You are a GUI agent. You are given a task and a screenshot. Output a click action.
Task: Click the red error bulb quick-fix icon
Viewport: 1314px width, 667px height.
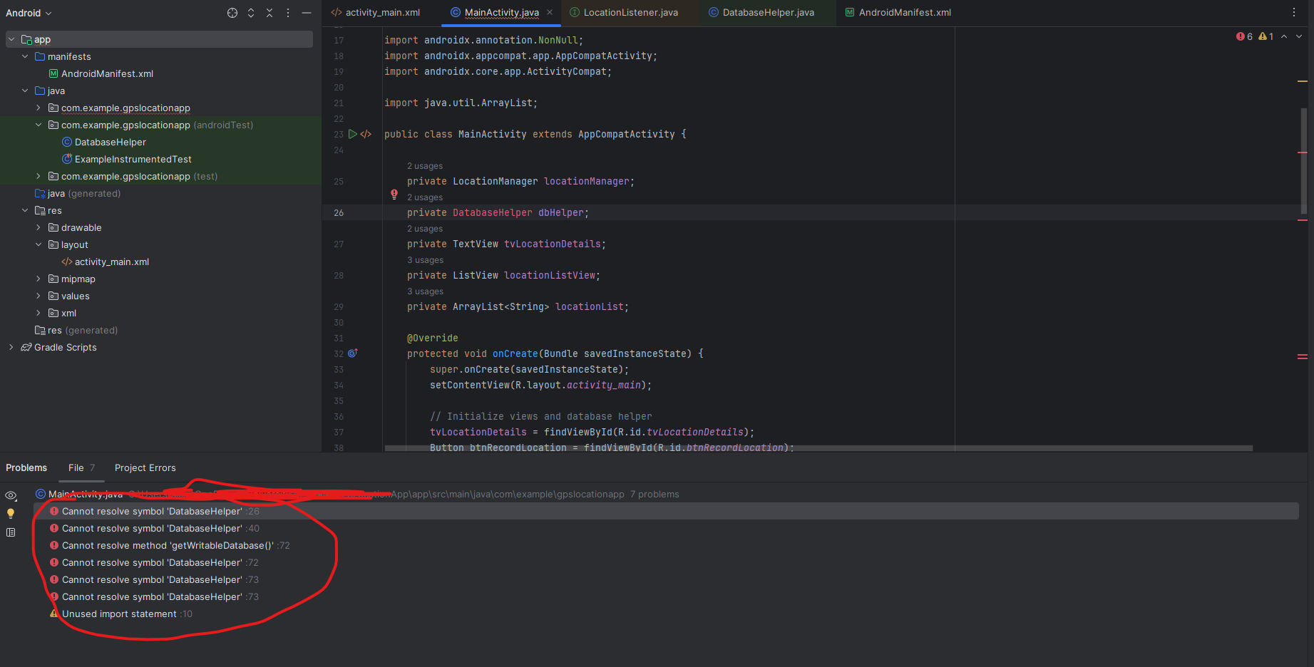point(394,194)
